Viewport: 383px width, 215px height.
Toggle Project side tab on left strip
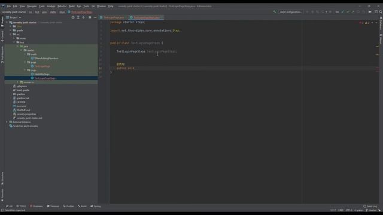[x=2, y=21]
